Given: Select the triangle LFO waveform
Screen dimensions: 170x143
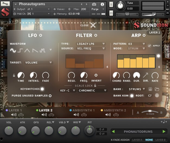Looking at the screenshot, I should (27, 50).
